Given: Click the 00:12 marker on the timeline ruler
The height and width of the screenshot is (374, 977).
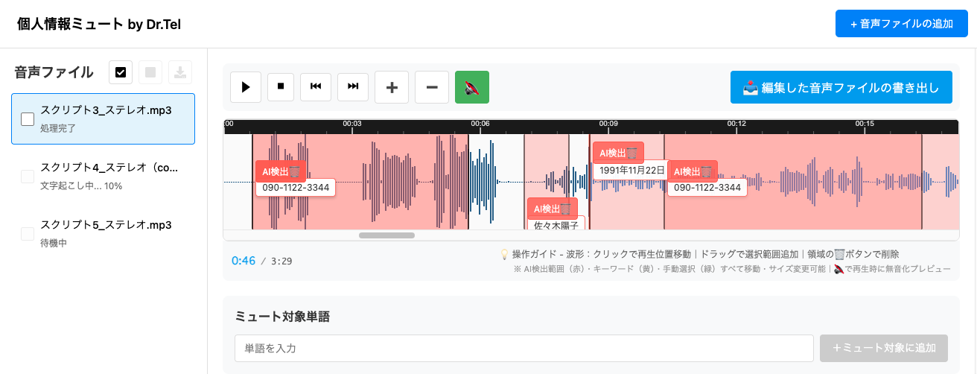Looking at the screenshot, I should tap(736, 124).
